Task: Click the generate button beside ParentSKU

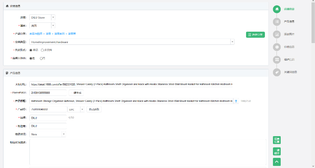Action: point(76,93)
